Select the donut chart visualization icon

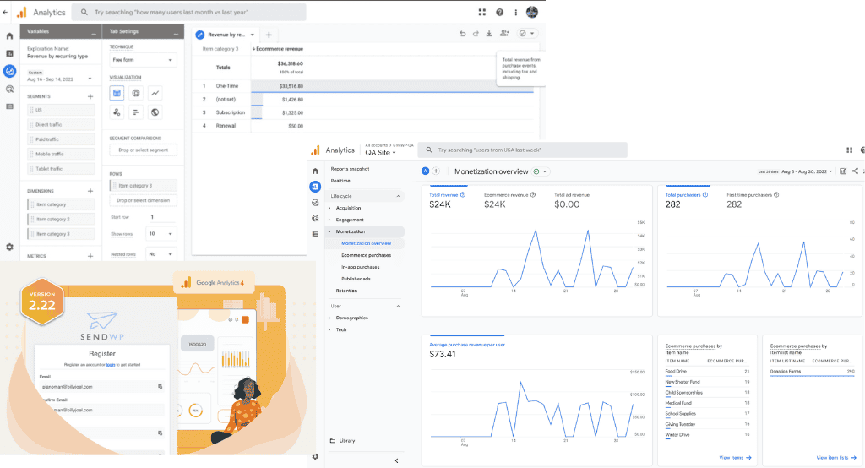136,93
